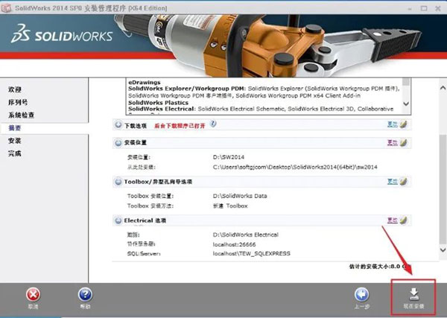Click 更改 link for Electrical 选项
This screenshot has width=447, height=318.
(x=393, y=220)
